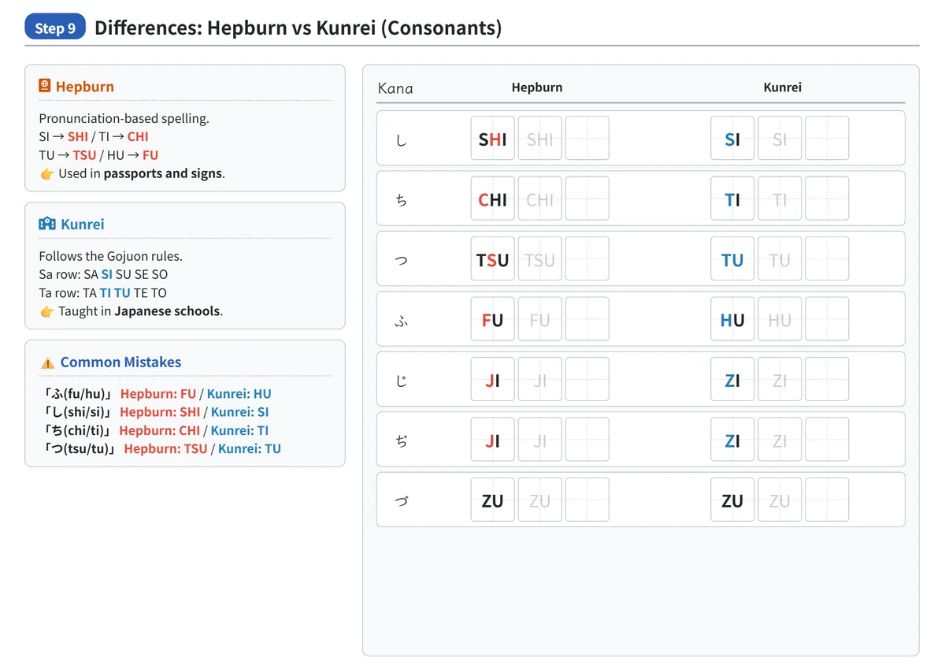Click the し kana in the table

coord(402,139)
